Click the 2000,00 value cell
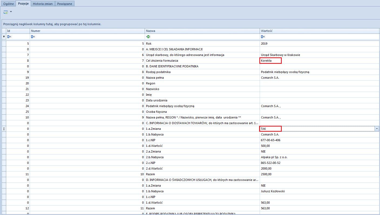This screenshot has height=215, width=380. pos(320,168)
